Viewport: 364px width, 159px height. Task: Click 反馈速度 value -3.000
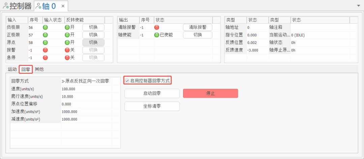(257, 50)
